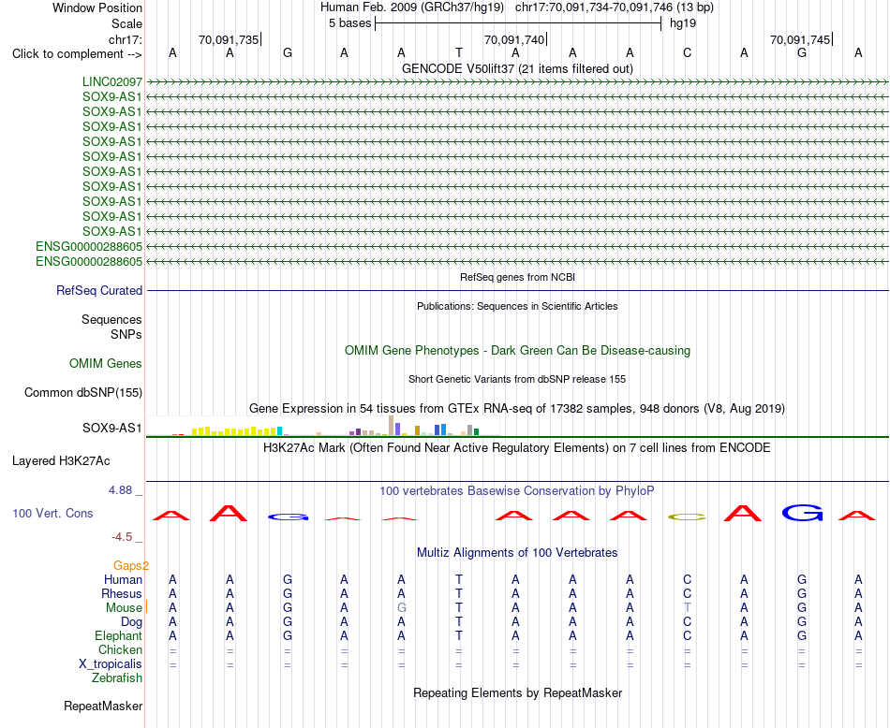
Task: Click the 70,091,740 position label
Action: (x=514, y=39)
